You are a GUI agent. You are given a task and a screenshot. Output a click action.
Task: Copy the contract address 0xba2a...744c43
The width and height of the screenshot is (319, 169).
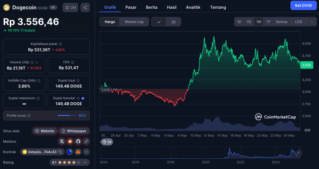60,152
